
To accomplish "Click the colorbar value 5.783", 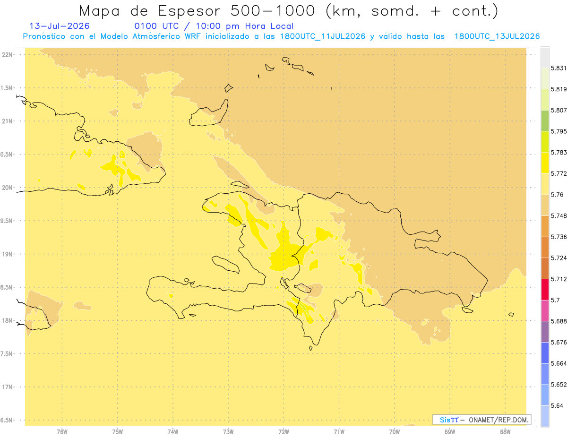I will point(559,153).
